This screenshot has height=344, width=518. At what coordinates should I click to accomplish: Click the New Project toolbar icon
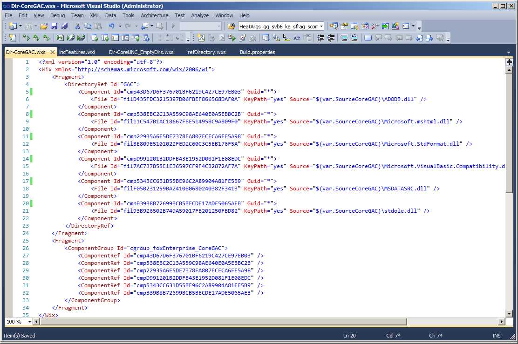(13, 26)
